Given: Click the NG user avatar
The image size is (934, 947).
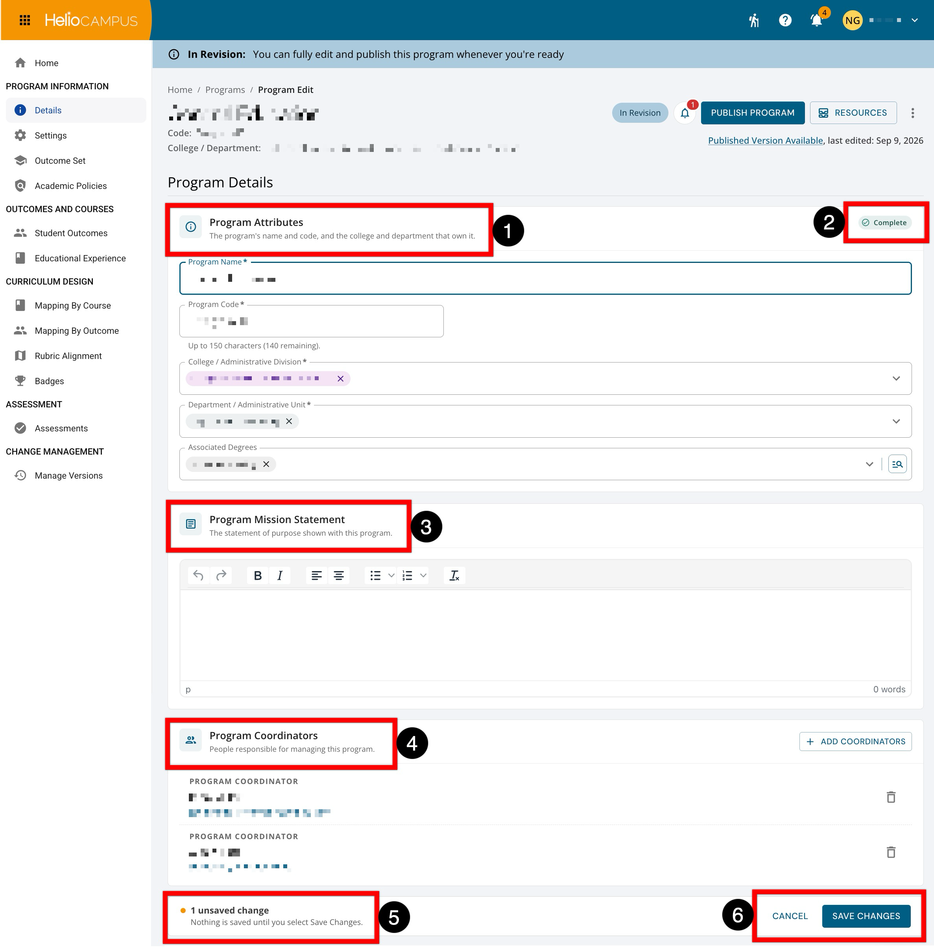Looking at the screenshot, I should (852, 20).
